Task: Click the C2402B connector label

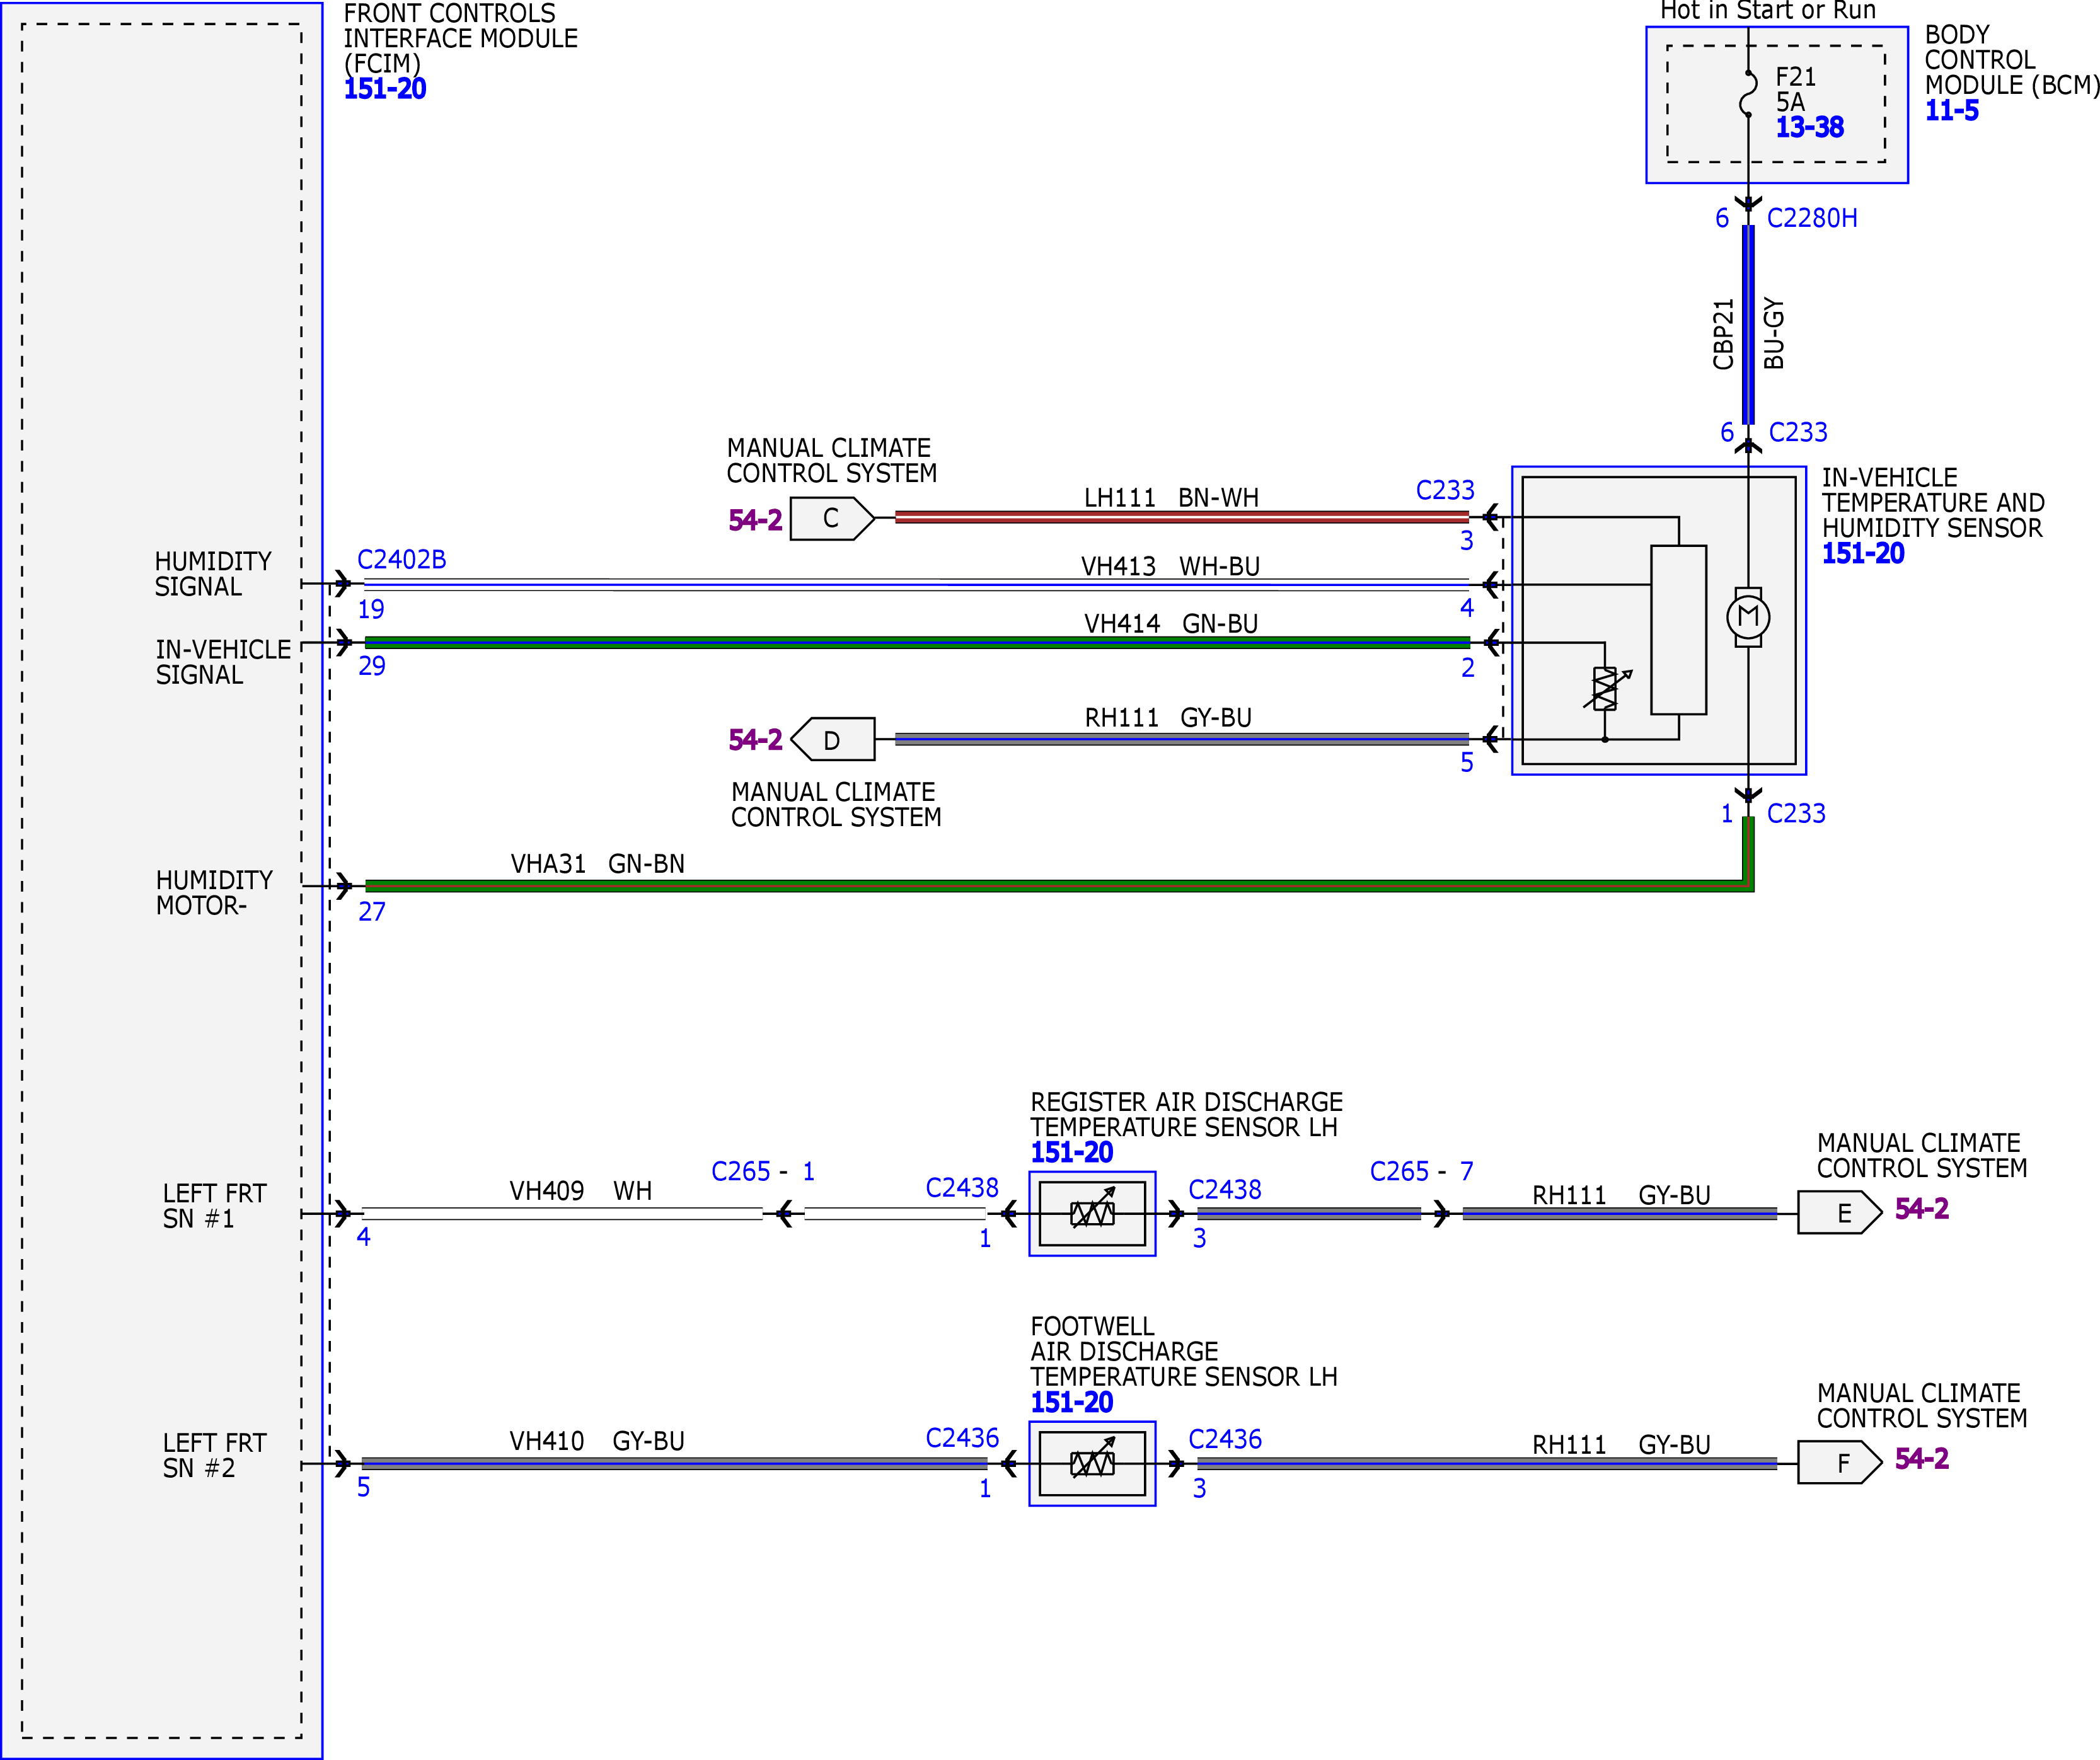Action: pos(402,559)
